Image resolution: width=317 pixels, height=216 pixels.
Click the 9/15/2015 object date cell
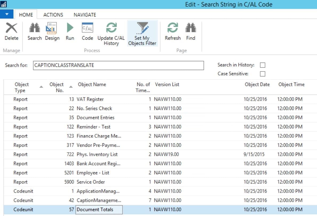254,154
